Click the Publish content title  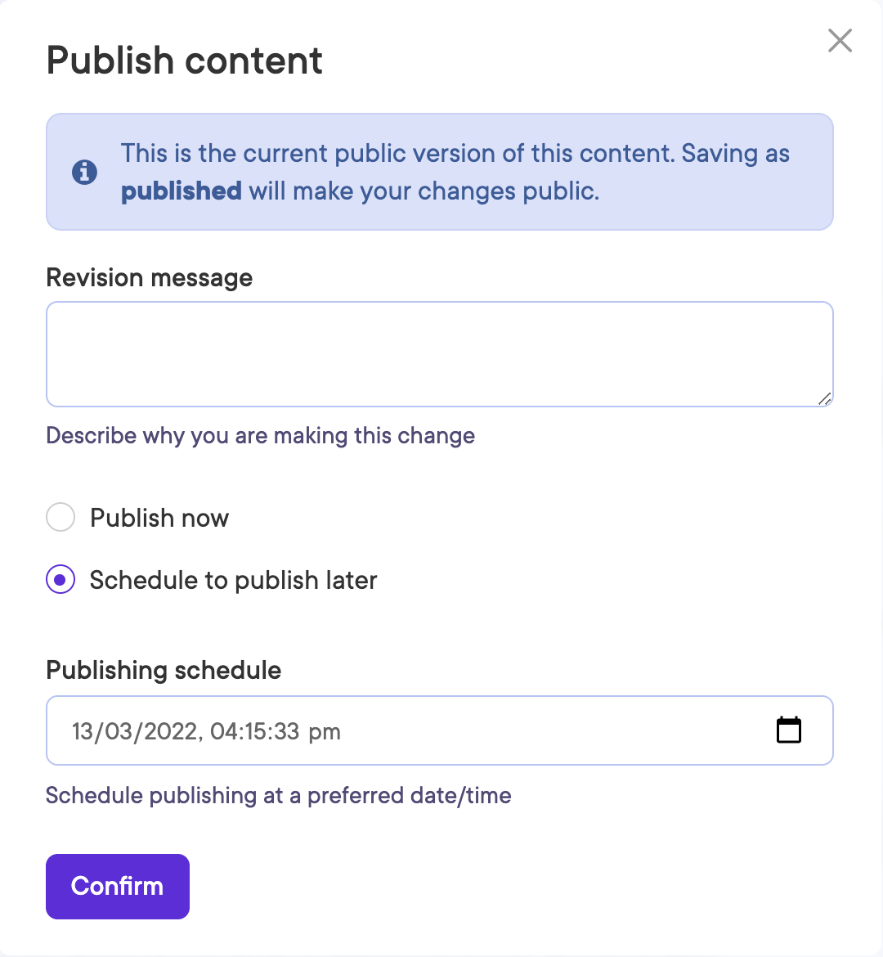(184, 59)
